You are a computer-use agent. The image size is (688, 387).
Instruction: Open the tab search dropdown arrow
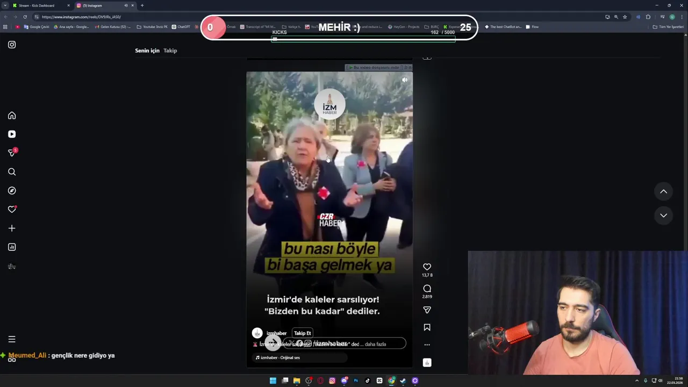pos(5,5)
